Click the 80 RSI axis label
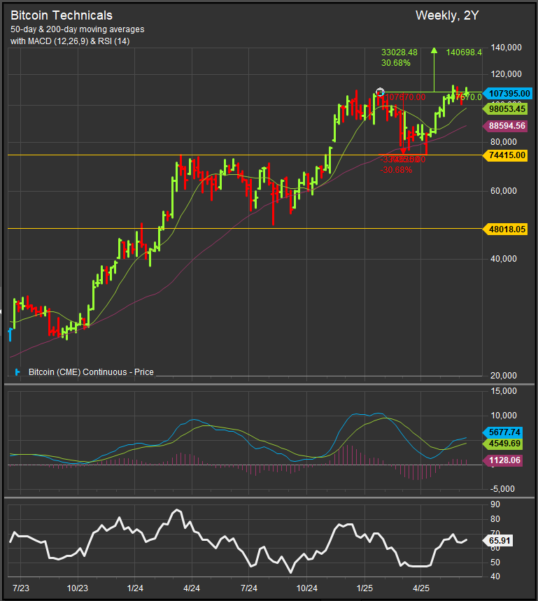 point(495,519)
